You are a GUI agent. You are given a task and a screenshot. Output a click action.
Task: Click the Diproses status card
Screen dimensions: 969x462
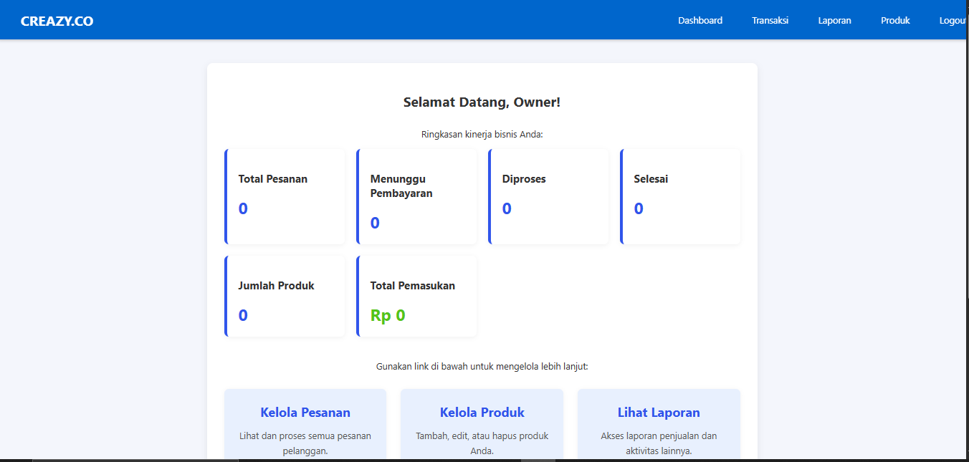pos(548,196)
